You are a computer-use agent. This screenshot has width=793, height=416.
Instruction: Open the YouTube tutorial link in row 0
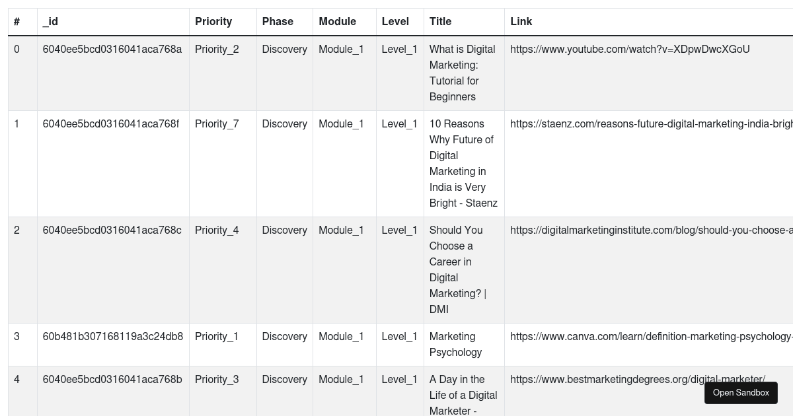630,49
